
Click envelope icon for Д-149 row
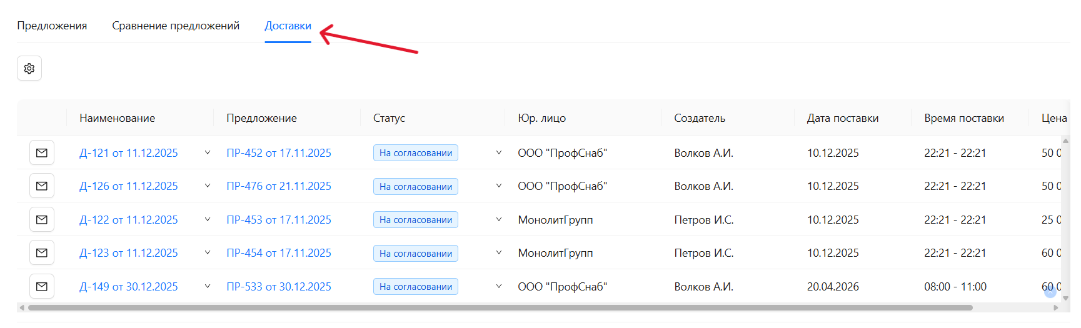pos(42,286)
